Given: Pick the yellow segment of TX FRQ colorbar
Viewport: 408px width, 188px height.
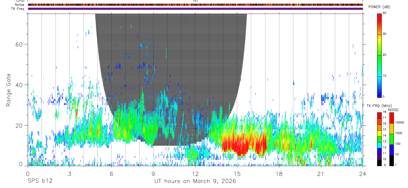Looking at the screenshot, I should coord(379,133).
